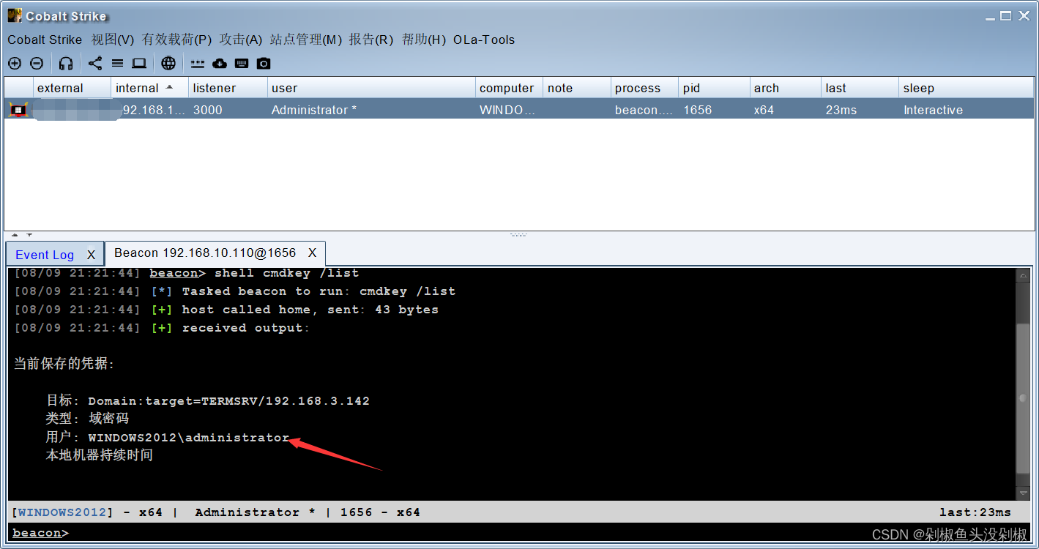
Task: Click the console scrollbar down arrow
Action: click(1023, 493)
